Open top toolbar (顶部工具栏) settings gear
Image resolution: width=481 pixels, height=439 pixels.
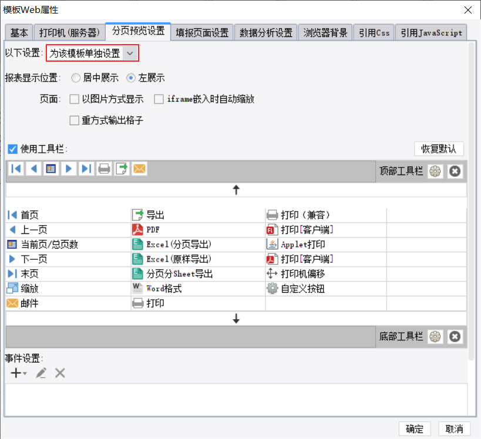point(435,171)
